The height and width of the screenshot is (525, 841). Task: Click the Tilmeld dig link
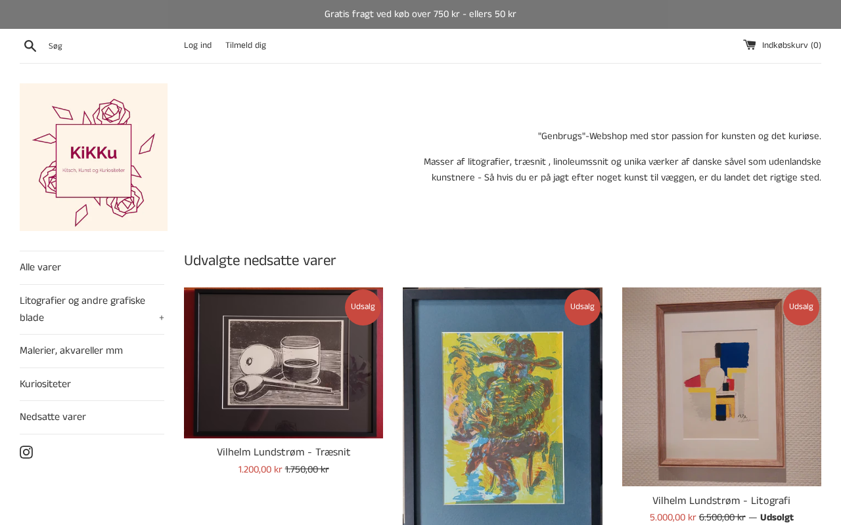coord(246,45)
